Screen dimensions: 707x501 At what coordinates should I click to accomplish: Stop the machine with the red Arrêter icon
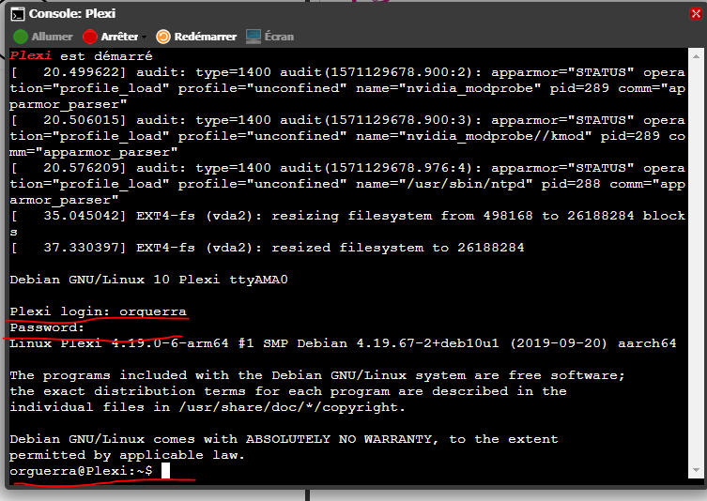pos(90,37)
